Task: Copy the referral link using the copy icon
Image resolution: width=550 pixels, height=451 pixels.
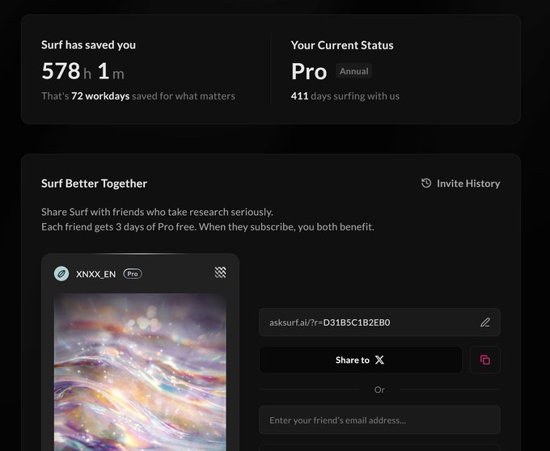Action: 485,360
